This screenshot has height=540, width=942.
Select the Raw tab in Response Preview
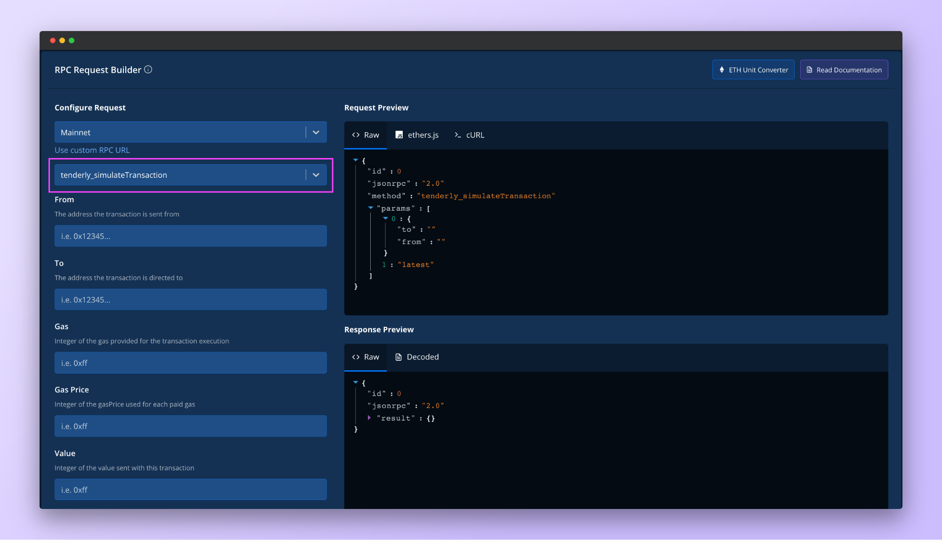coord(365,357)
